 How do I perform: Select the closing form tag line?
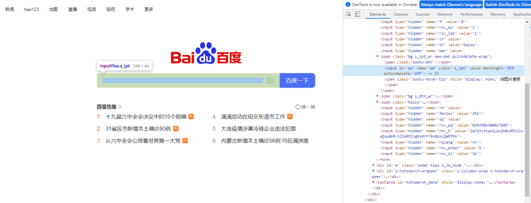[383, 160]
